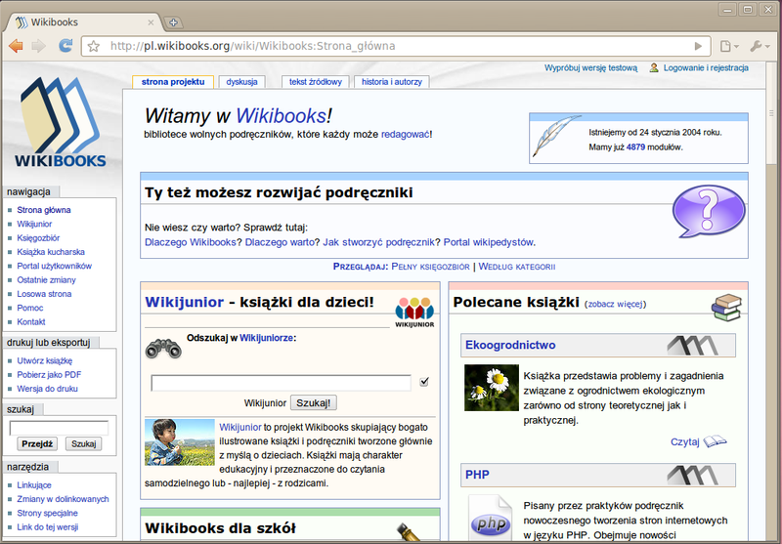Click Wypróbuj wersję testową link
Screen dimensions: 782x544
[591, 67]
